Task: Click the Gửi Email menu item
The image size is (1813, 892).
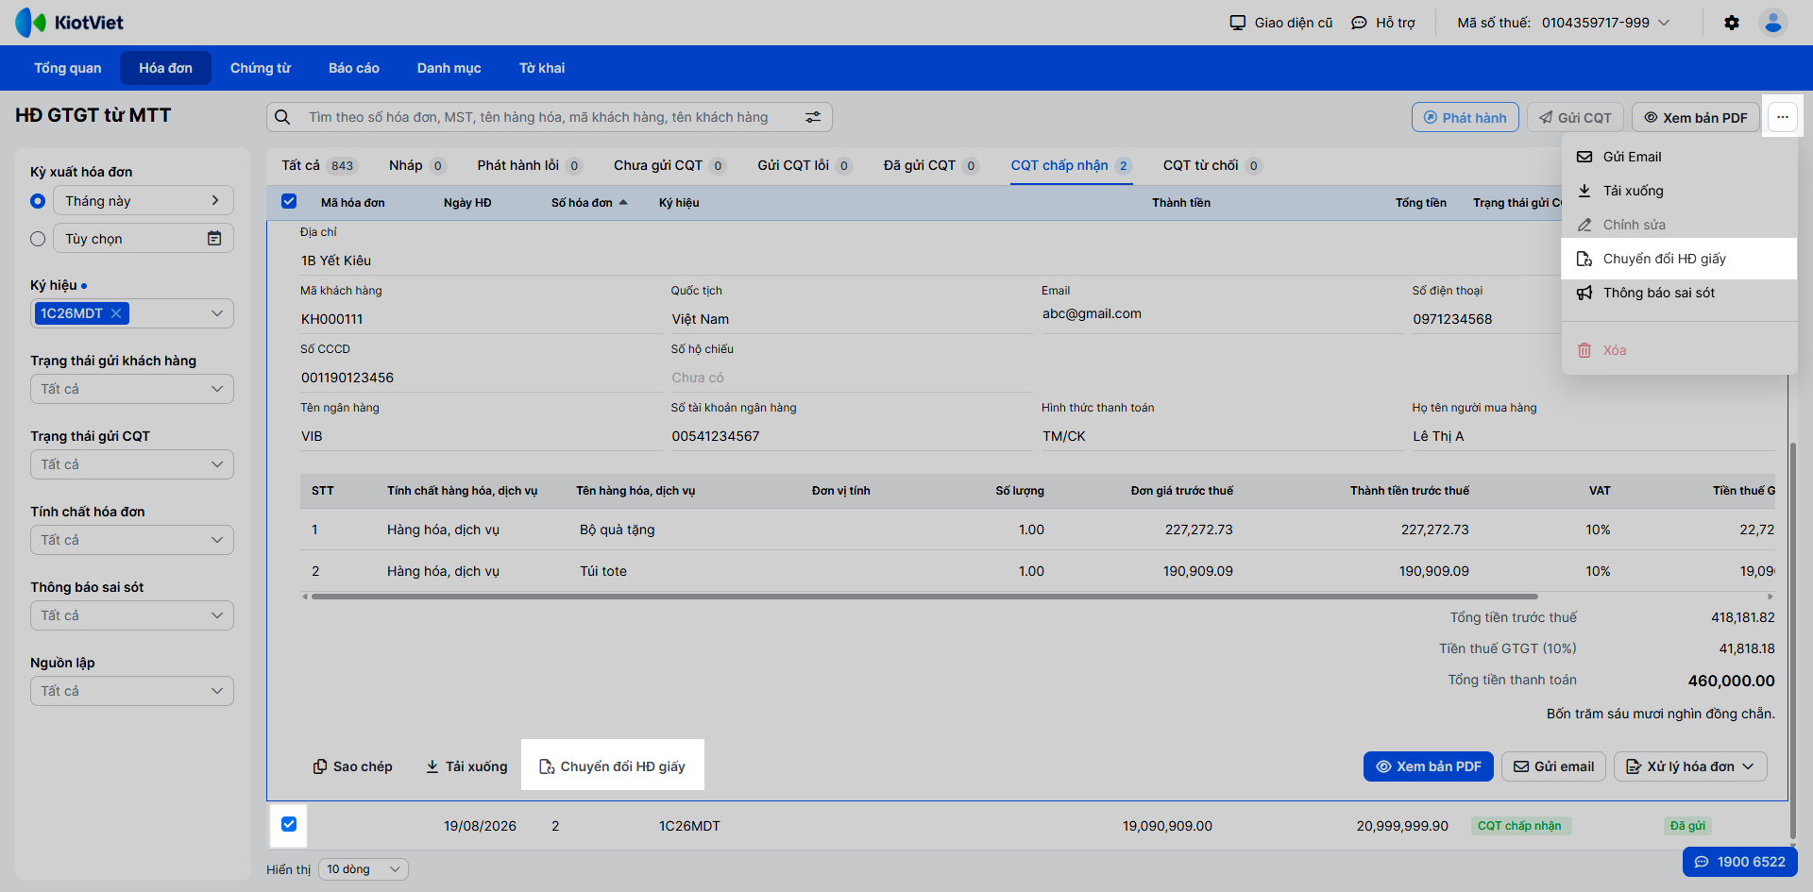Action: pyautogui.click(x=1679, y=157)
